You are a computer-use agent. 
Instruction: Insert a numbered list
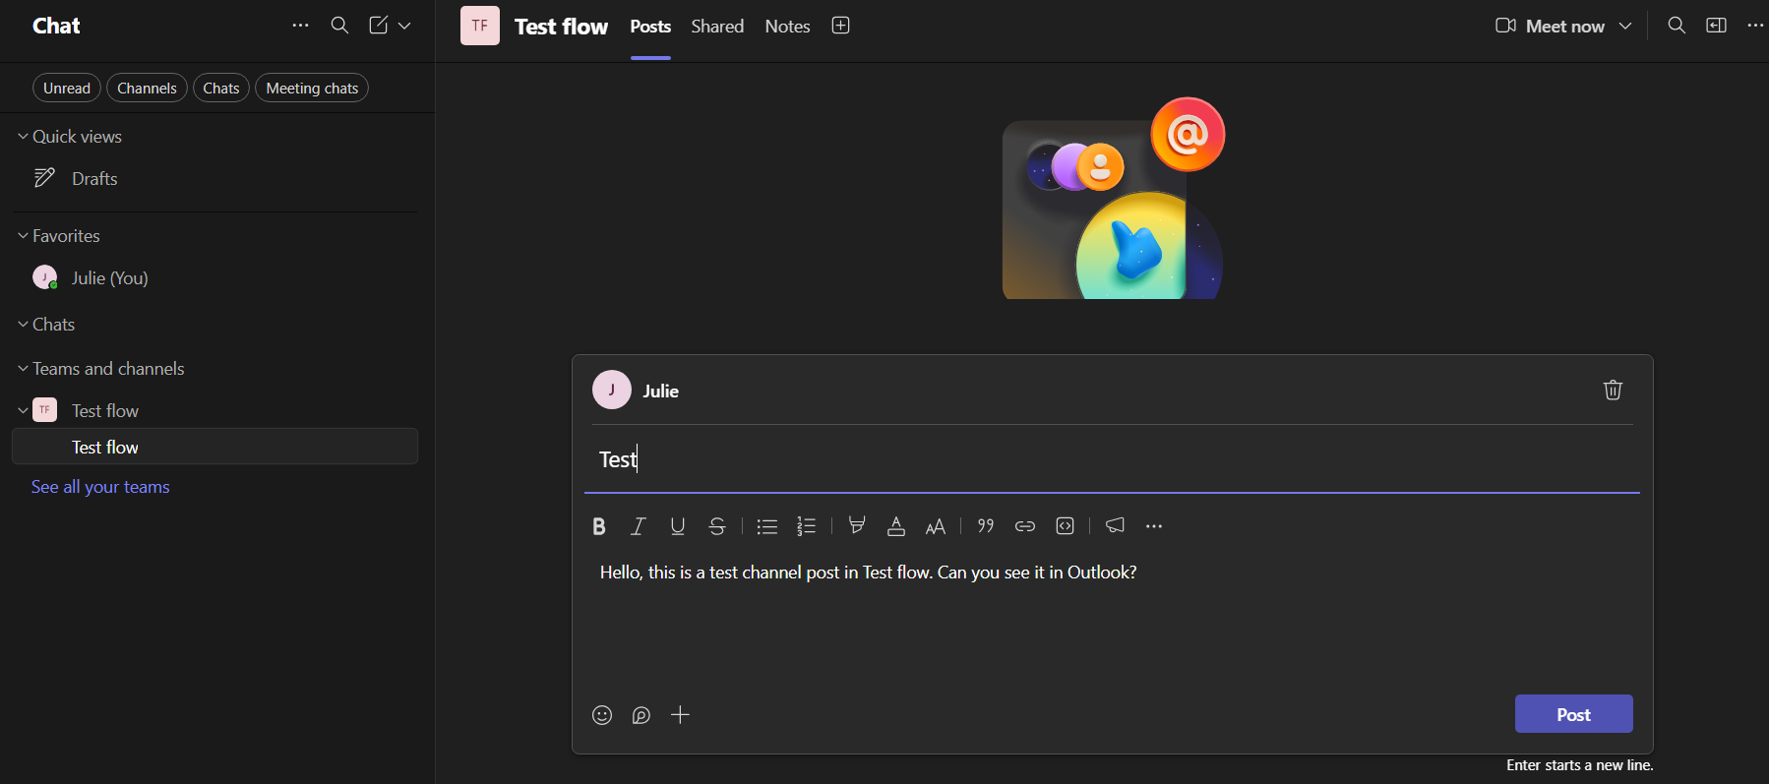pos(807,526)
